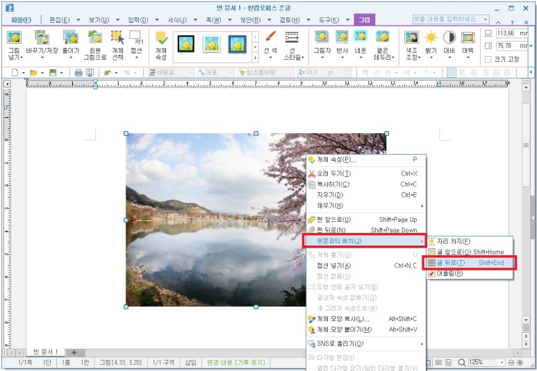Choose 자리 차지 wrap option
Image resolution: width=537 pixels, height=371 pixels.
point(470,242)
